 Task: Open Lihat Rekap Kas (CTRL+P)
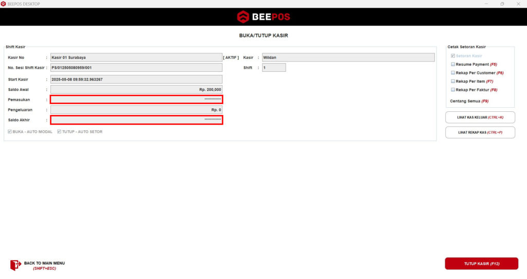(480, 132)
